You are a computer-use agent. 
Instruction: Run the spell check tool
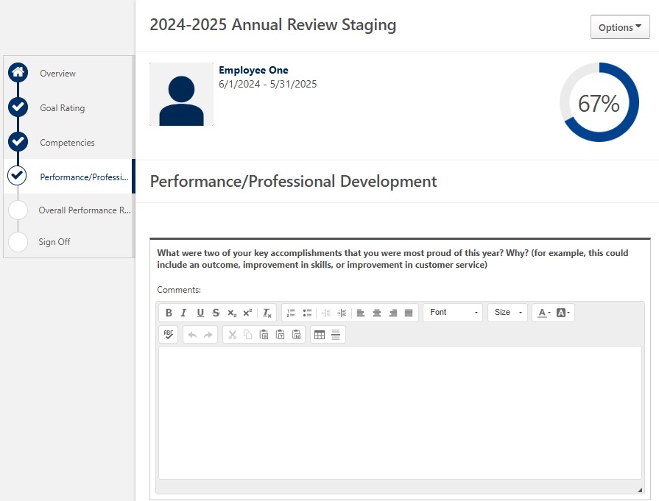169,335
